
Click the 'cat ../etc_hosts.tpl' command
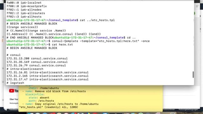click(x=97, y=20)
